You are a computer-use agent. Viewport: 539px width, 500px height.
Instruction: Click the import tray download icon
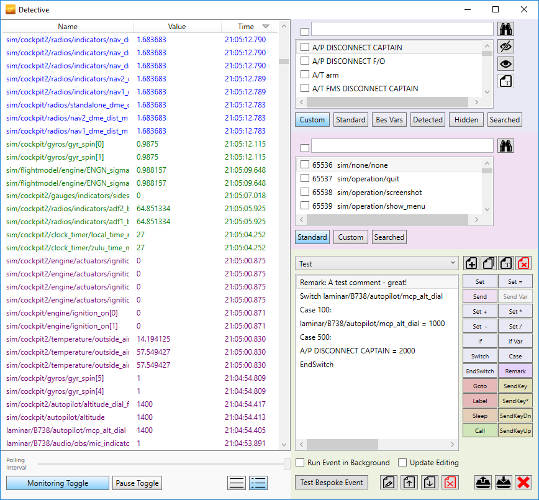[x=503, y=483]
